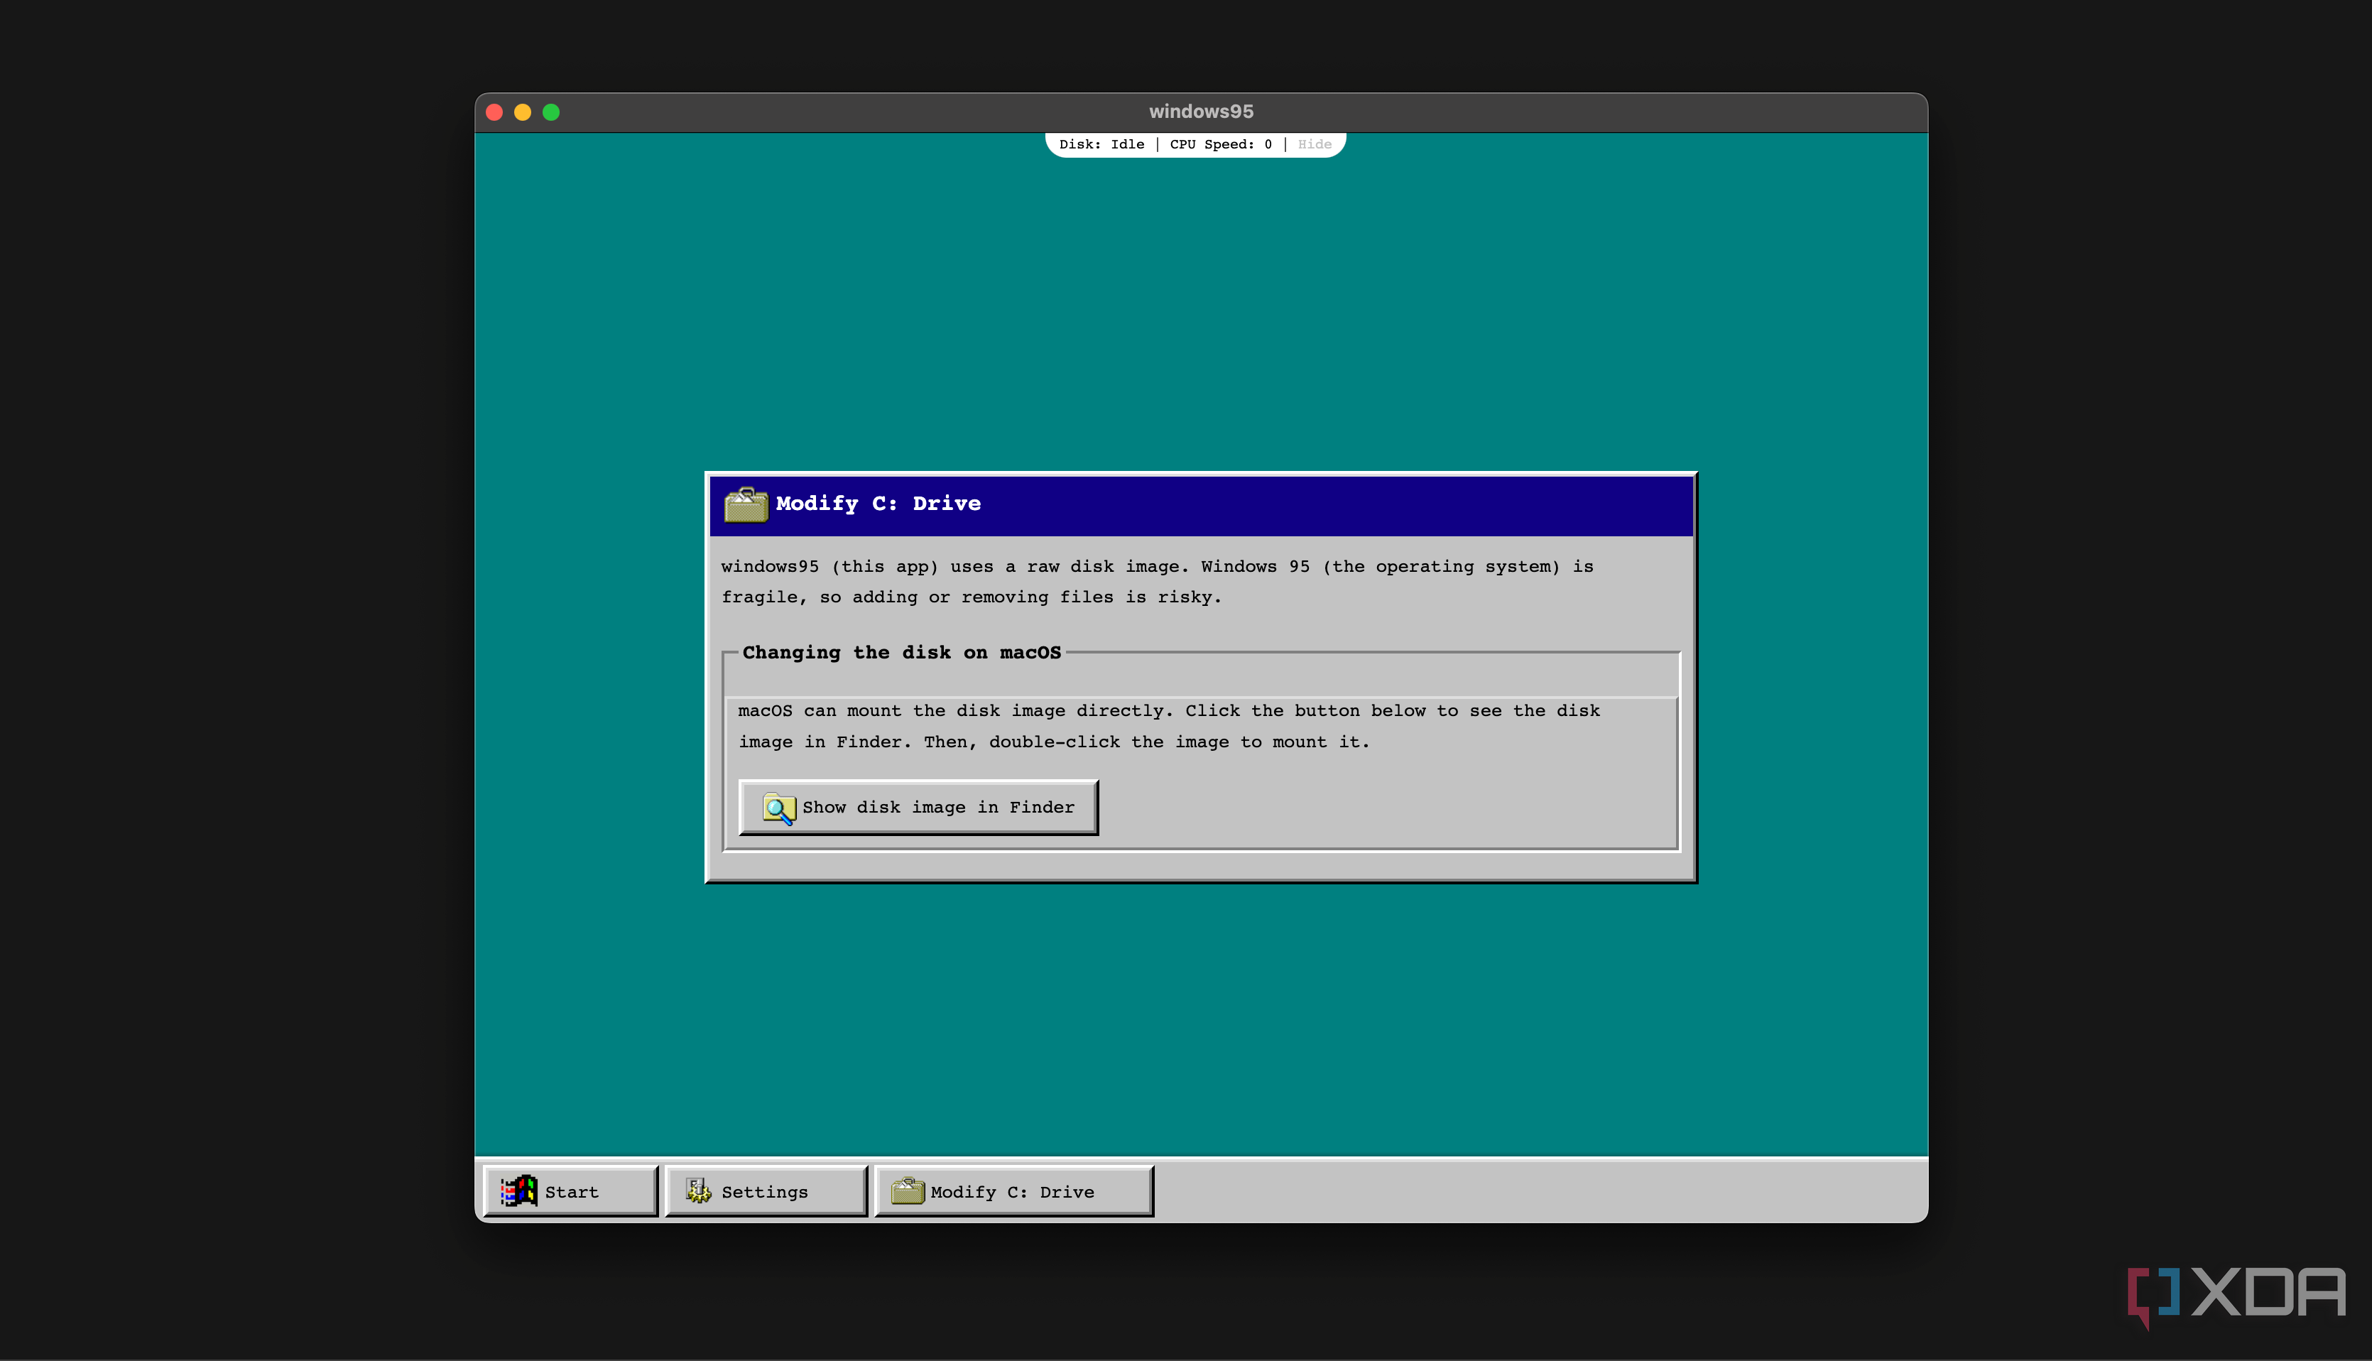Screen dimensions: 2372x1361
Task: Click the gear icon beside Settings
Action: coord(699,1191)
